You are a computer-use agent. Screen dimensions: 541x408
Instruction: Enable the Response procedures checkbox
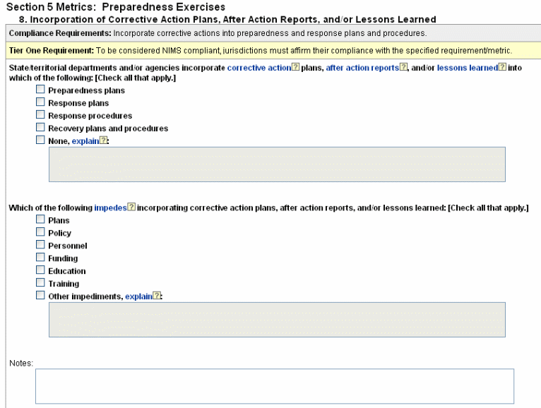click(40, 116)
